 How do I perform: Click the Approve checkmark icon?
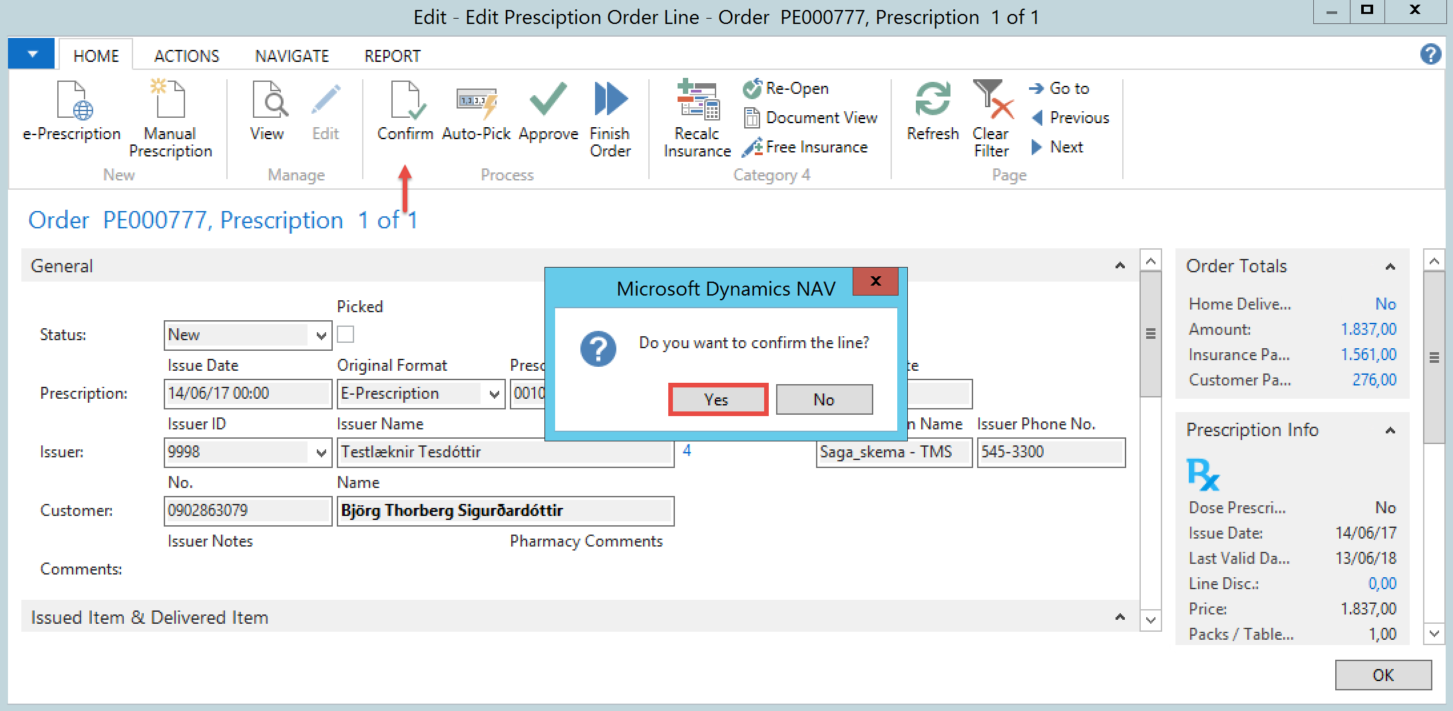pos(548,101)
